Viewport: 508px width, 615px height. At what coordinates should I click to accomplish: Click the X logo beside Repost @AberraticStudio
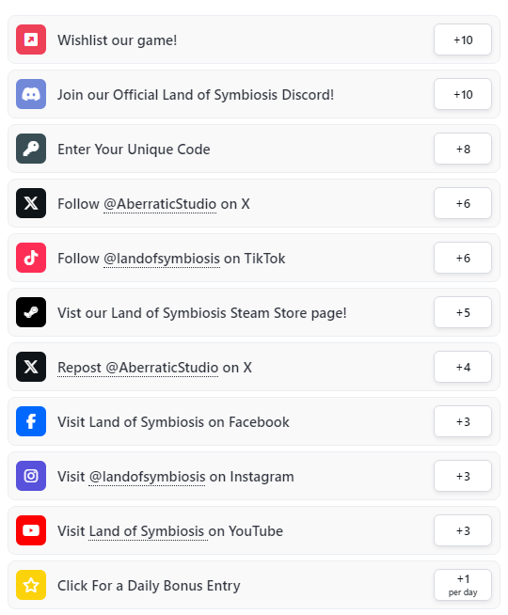pos(31,367)
